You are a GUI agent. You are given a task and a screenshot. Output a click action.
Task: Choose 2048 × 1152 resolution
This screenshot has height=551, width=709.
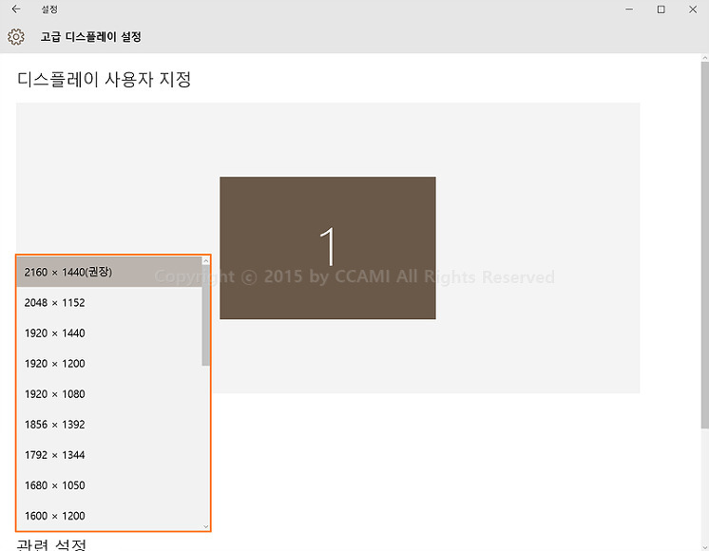click(109, 302)
